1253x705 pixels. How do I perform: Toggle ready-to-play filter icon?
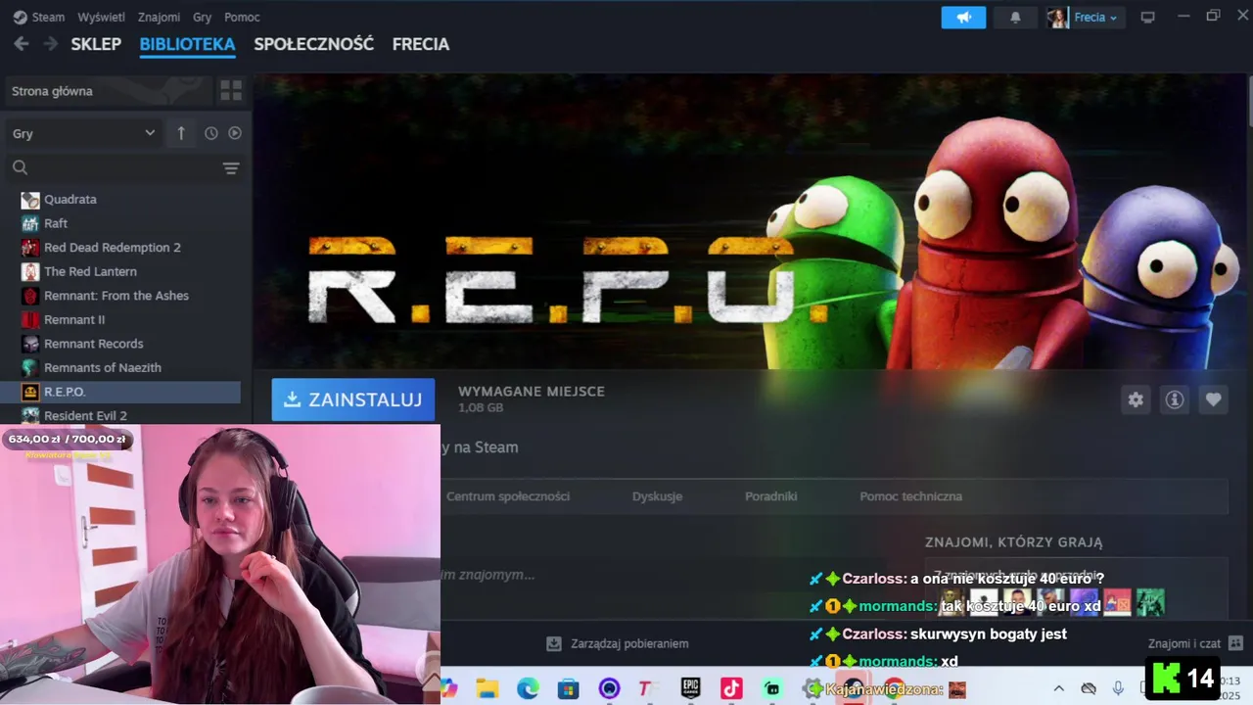point(235,133)
